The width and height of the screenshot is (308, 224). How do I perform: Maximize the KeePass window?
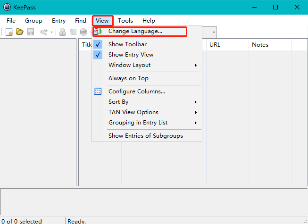point(275,7)
